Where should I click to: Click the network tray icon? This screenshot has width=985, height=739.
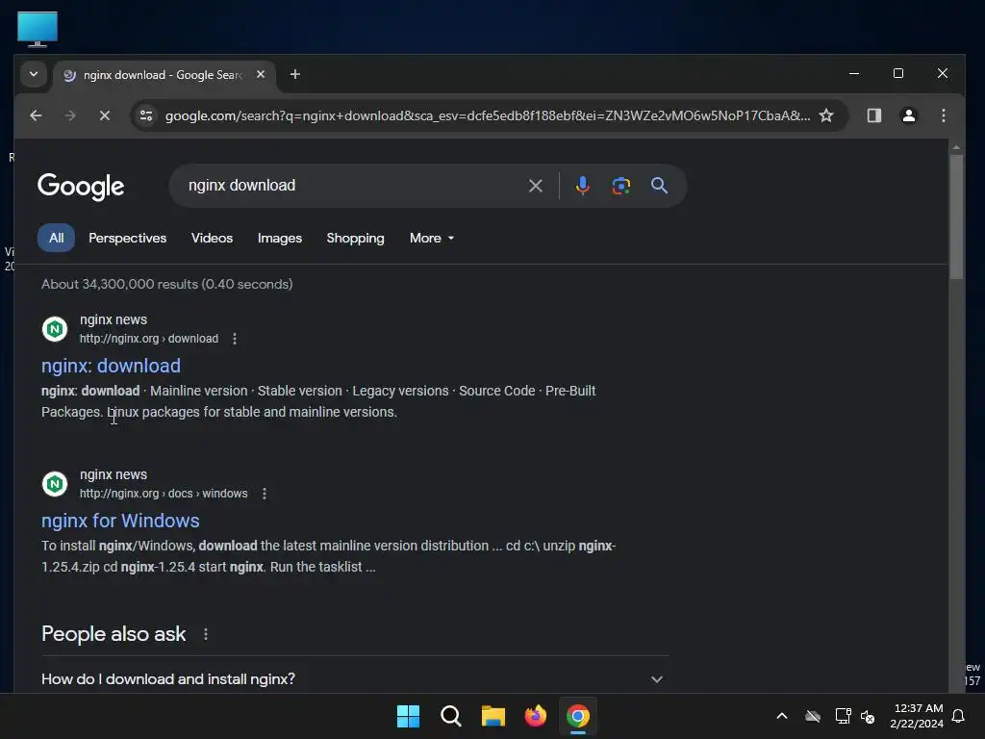[x=843, y=716]
